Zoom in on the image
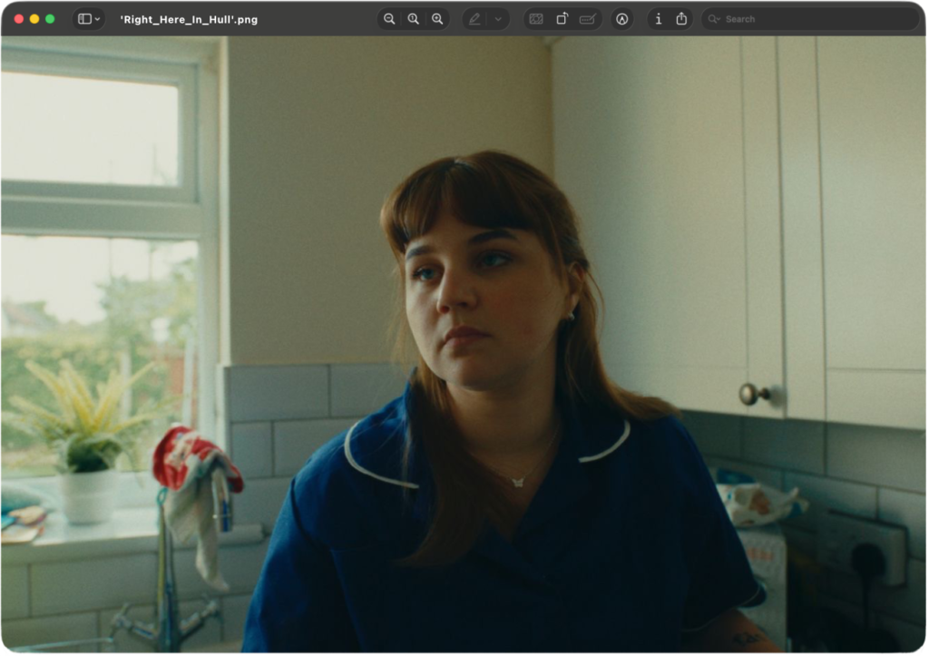This screenshot has height=656, width=929. 437,19
